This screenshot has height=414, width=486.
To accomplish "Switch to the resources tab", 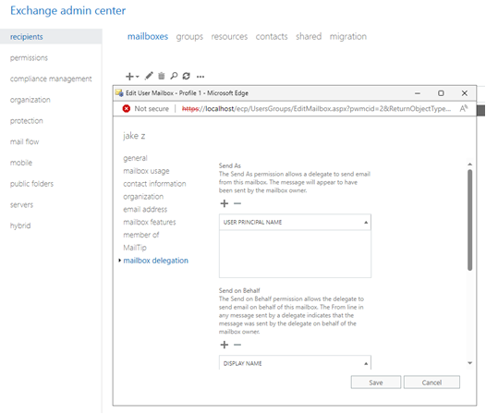I will [229, 37].
